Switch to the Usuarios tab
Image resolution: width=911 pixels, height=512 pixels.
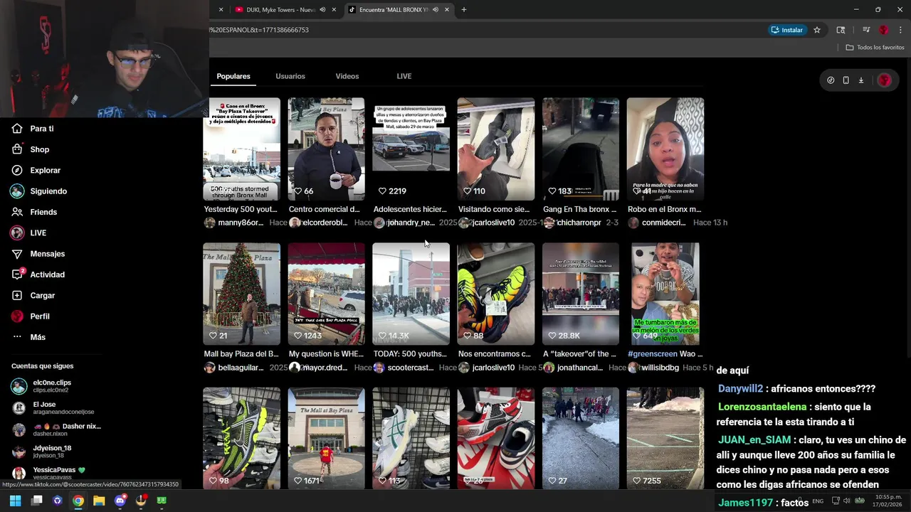[x=290, y=76]
